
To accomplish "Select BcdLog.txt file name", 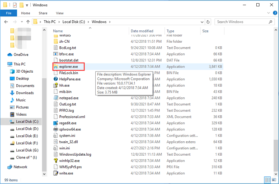I will (x=67, y=48).
